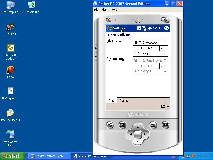The image size is (213, 160).
Task: Open My Documents folder icon
Action: (10, 115)
